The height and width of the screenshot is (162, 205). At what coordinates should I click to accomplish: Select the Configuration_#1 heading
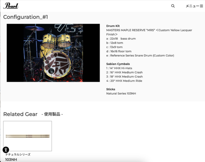26,17
